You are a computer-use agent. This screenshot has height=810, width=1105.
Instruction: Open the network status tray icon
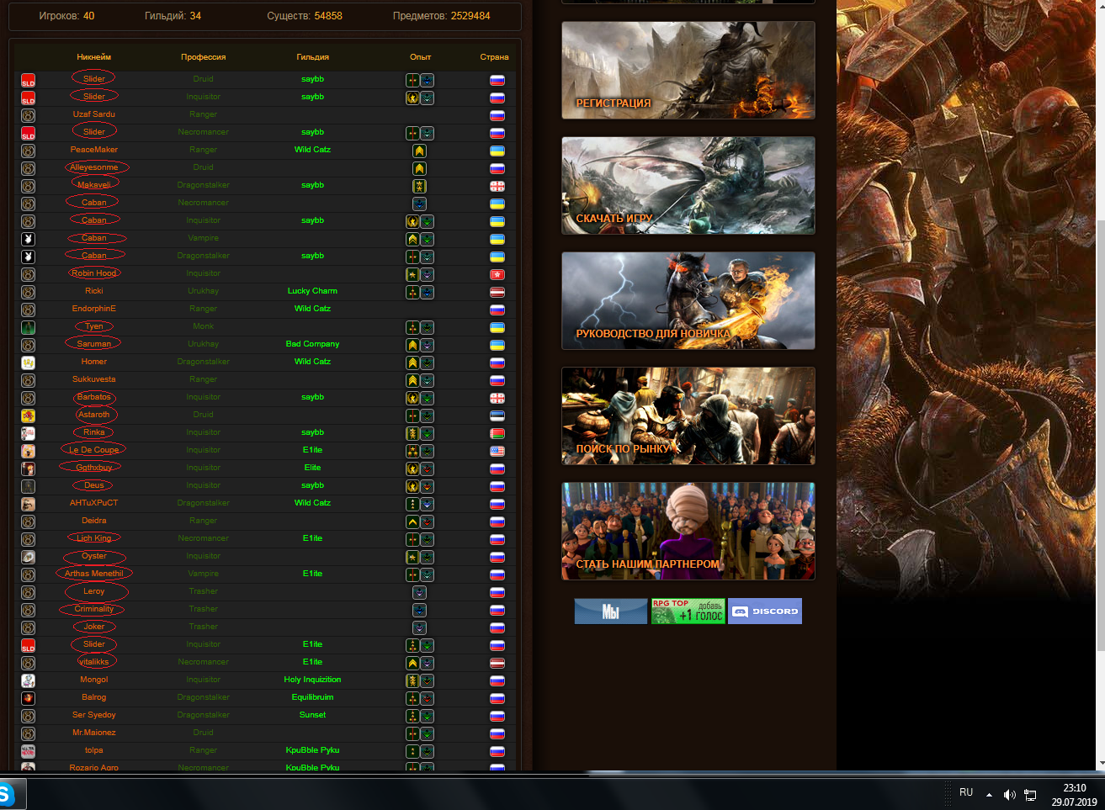pos(1030,795)
